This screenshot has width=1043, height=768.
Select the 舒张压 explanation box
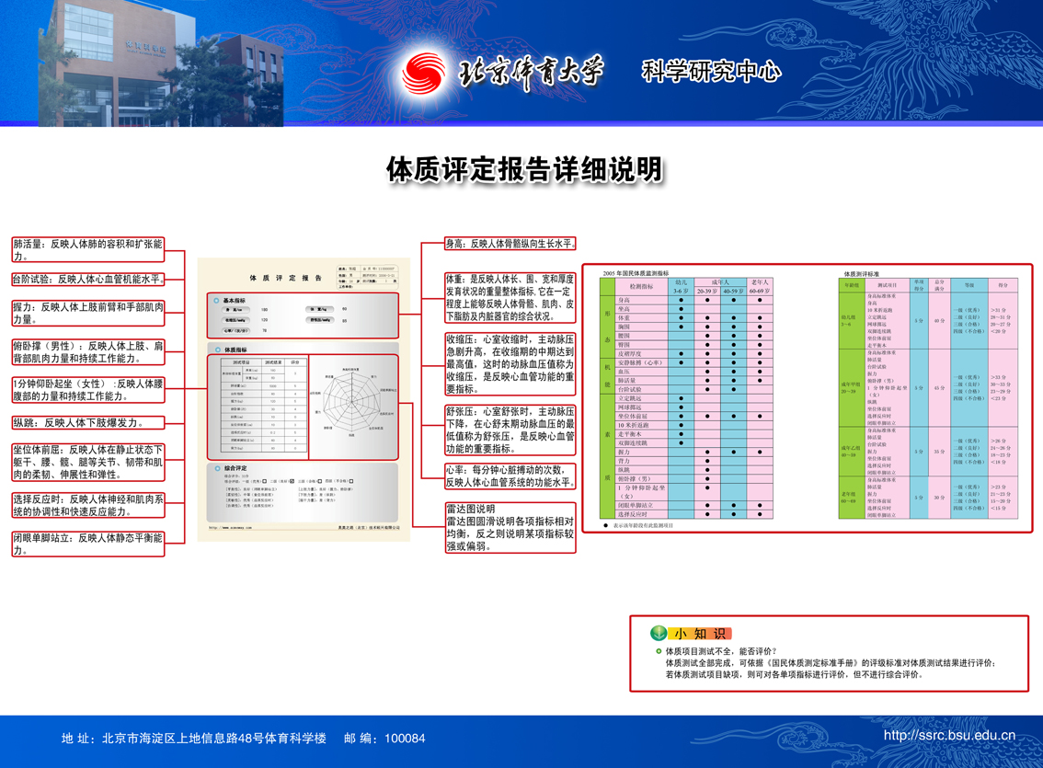point(510,430)
